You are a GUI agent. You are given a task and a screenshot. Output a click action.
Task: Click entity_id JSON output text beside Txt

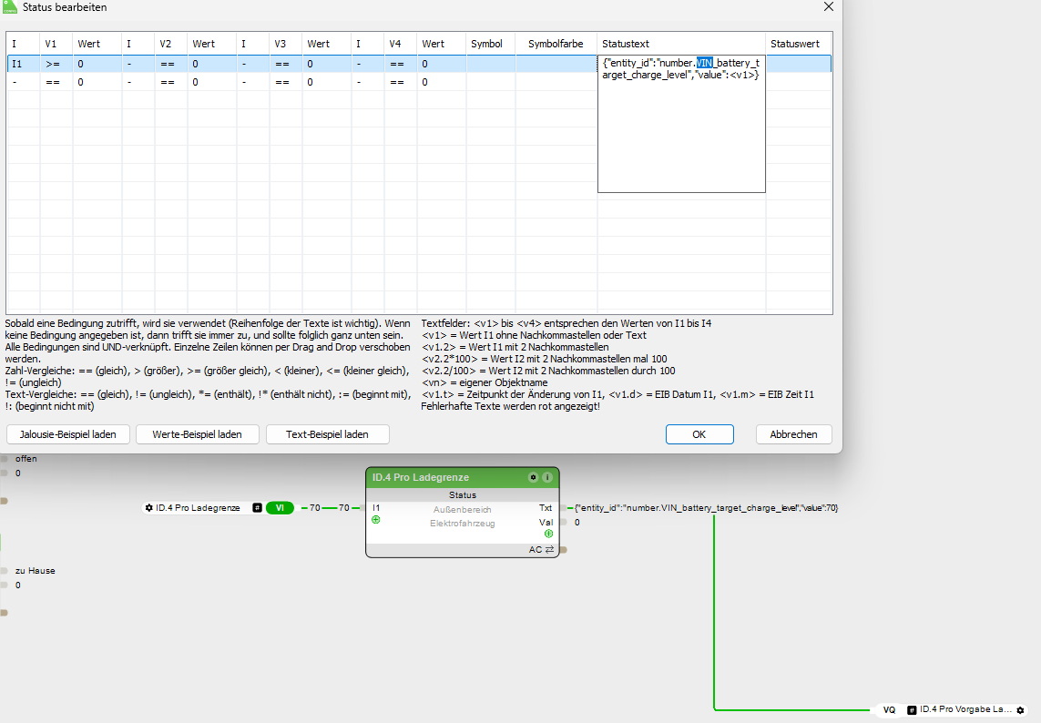(x=707, y=508)
